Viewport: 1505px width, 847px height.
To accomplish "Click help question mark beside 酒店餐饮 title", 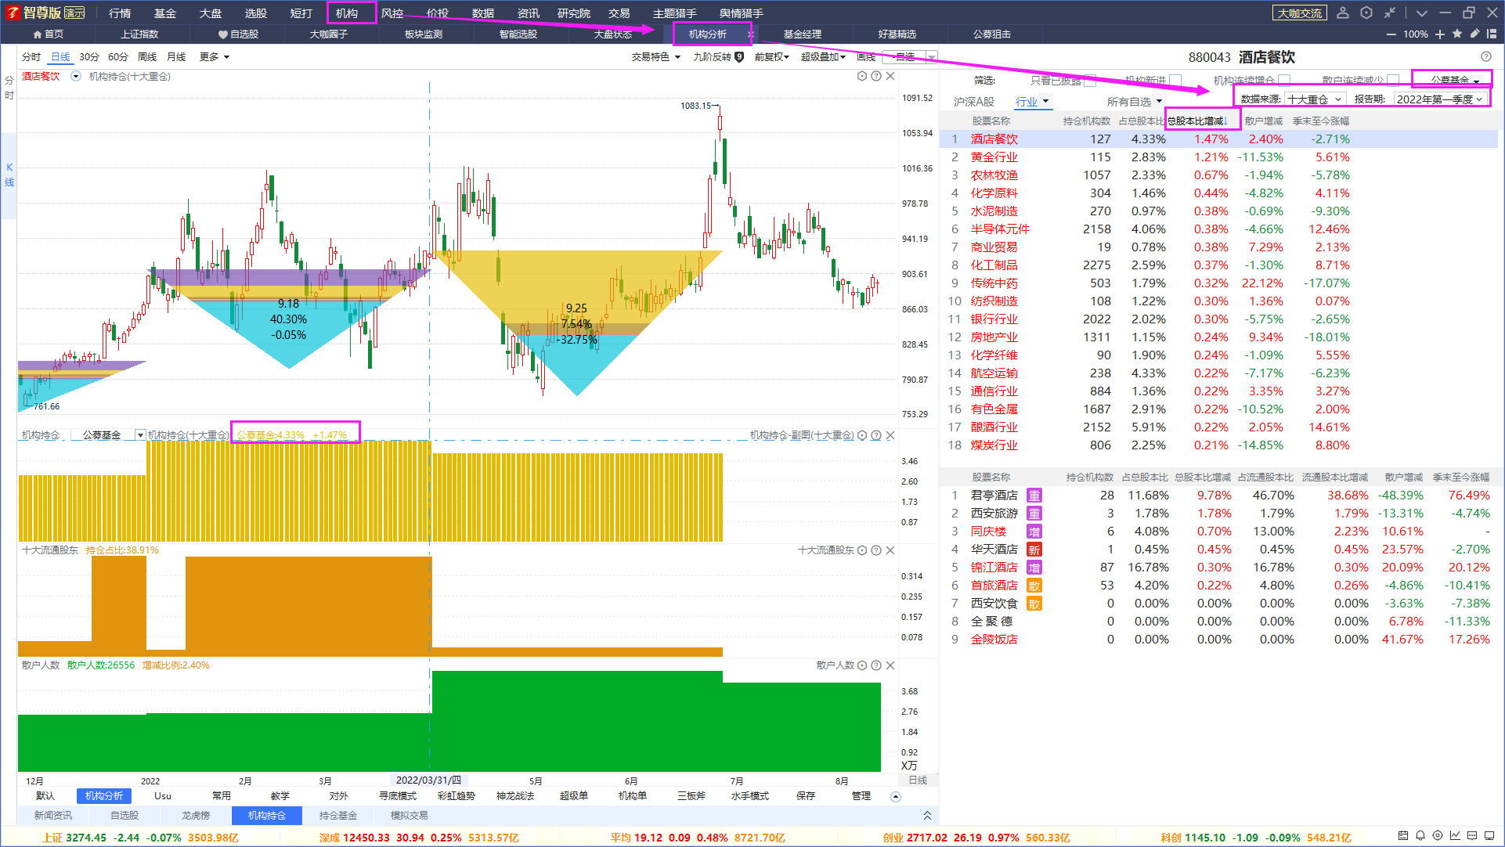I will tap(1486, 56).
